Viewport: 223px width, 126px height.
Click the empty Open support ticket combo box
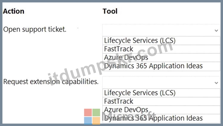tap(161, 30)
